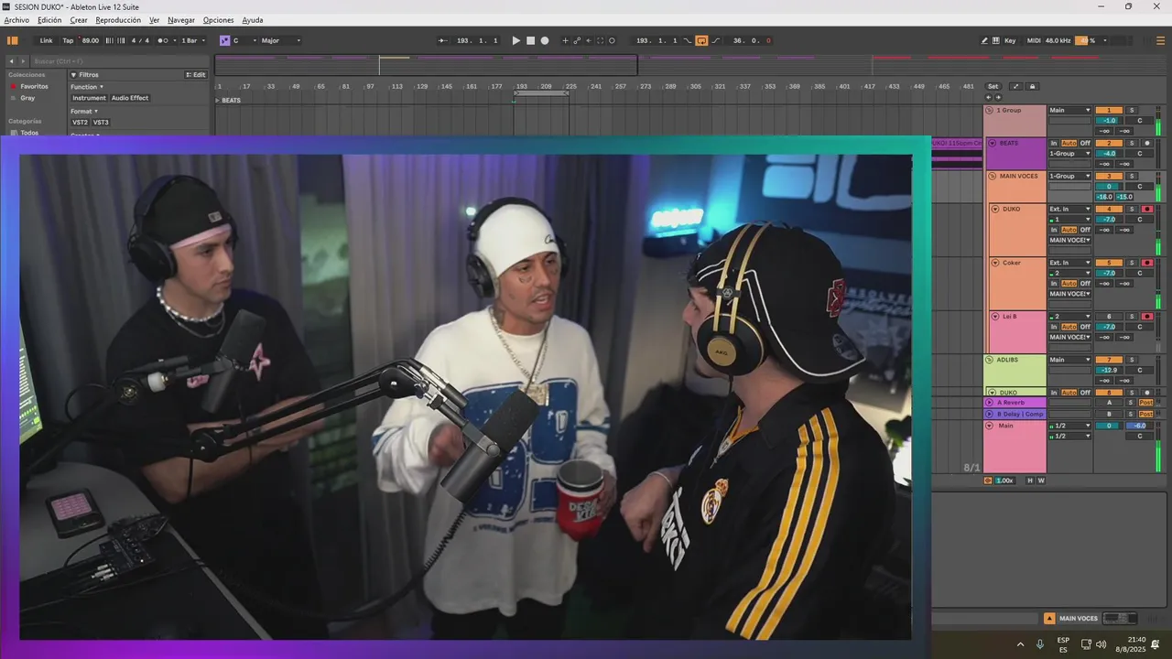This screenshot has width=1172, height=659.
Task: Click the tempo nudge bars icon
Action: 115,40
